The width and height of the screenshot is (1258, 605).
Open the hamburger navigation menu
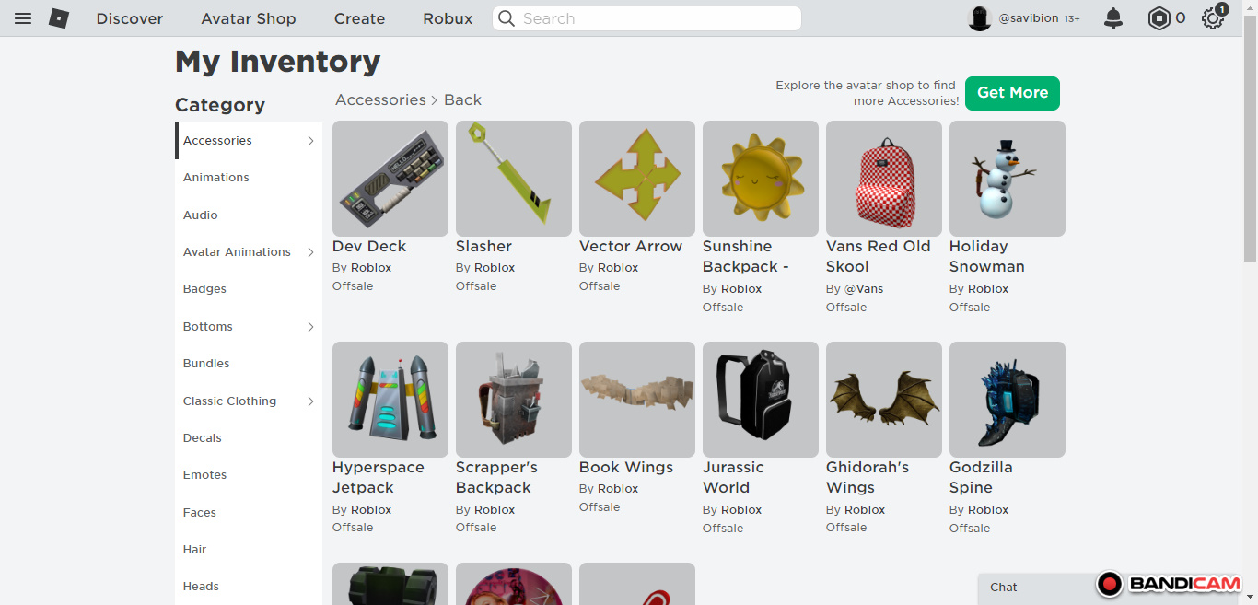coord(23,18)
